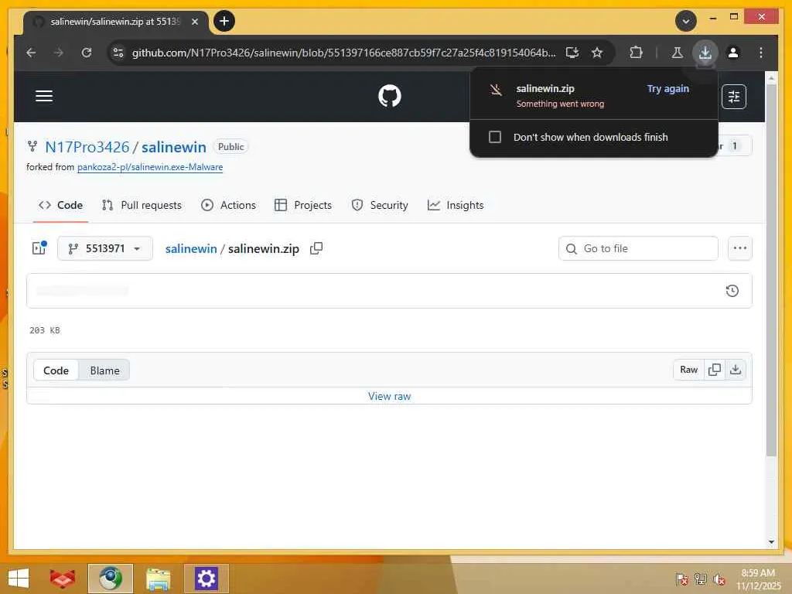Viewport: 792px width, 594px height.
Task: Download the raw salinewin.zip file
Action: (x=736, y=370)
